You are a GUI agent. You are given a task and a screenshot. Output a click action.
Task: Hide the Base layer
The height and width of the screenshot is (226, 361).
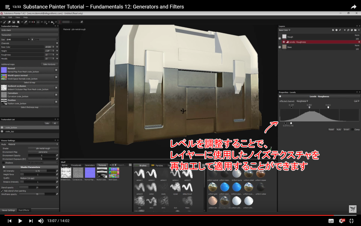point(280,47)
